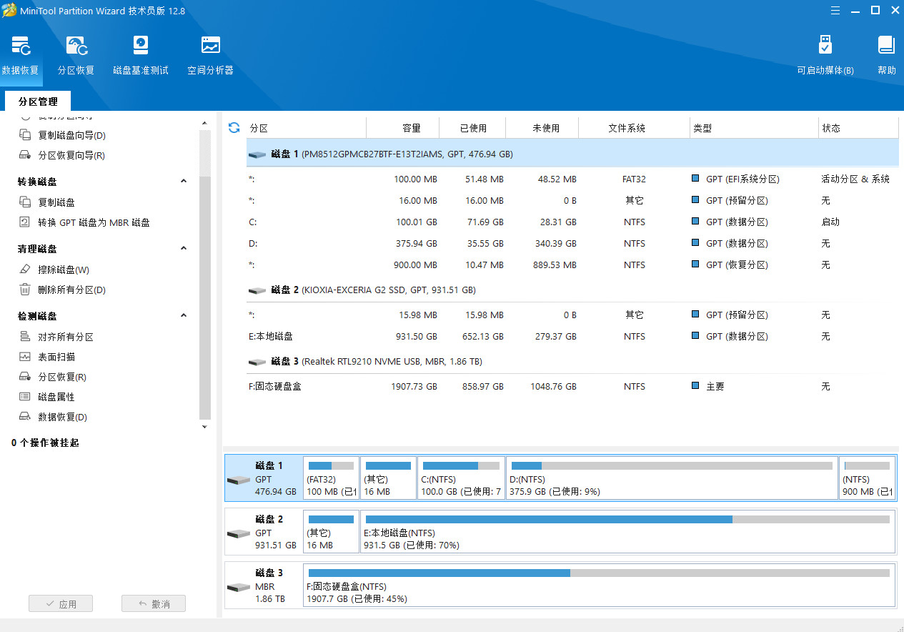Viewport: 904px width, 632px height.
Task: Sort by 已使用 column header
Action: coord(472,128)
